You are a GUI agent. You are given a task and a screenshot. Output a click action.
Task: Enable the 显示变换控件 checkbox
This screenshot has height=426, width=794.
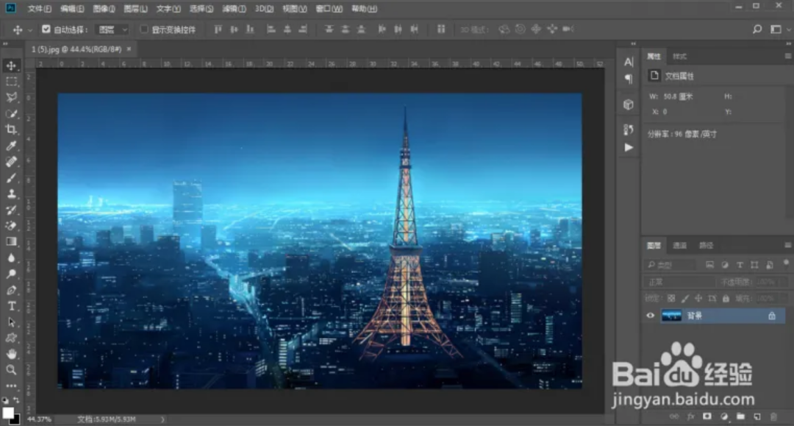point(144,29)
